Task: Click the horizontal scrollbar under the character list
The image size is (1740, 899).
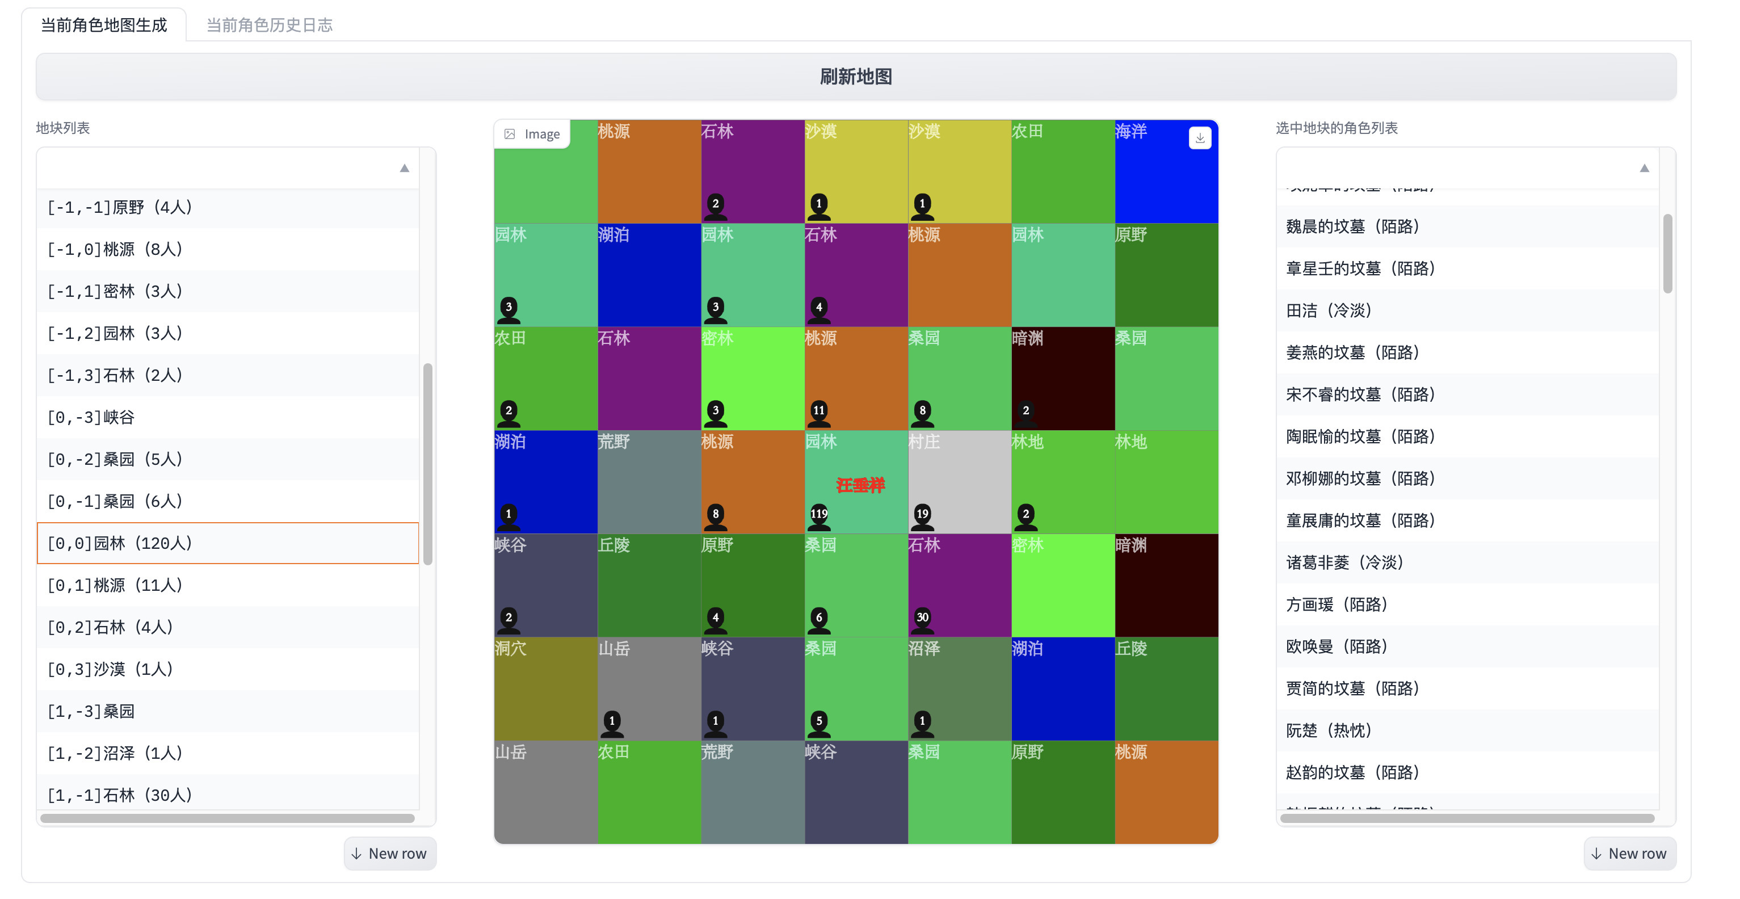Action: coord(1467,818)
